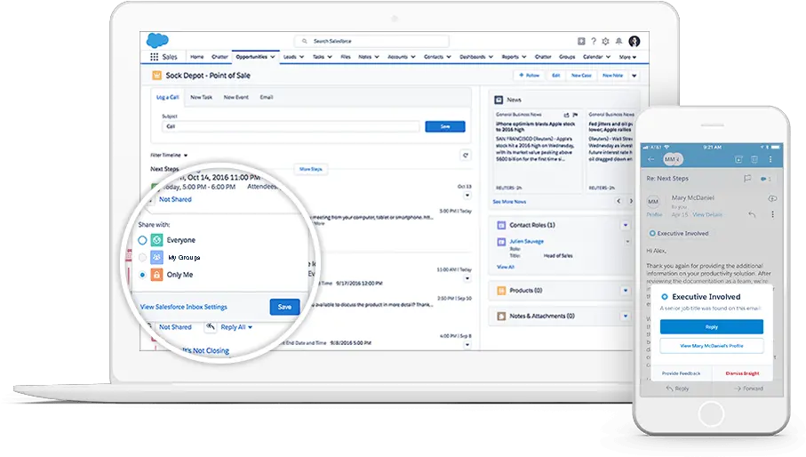Click the Products panel icon
Screen dimensions: 806x457
pyautogui.click(x=501, y=291)
